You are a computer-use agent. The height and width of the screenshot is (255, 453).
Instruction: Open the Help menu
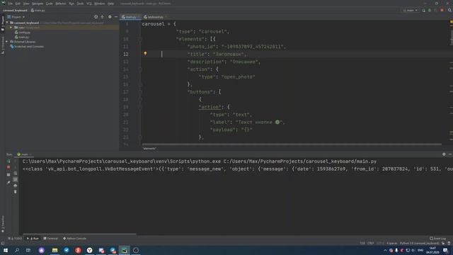[110, 4]
